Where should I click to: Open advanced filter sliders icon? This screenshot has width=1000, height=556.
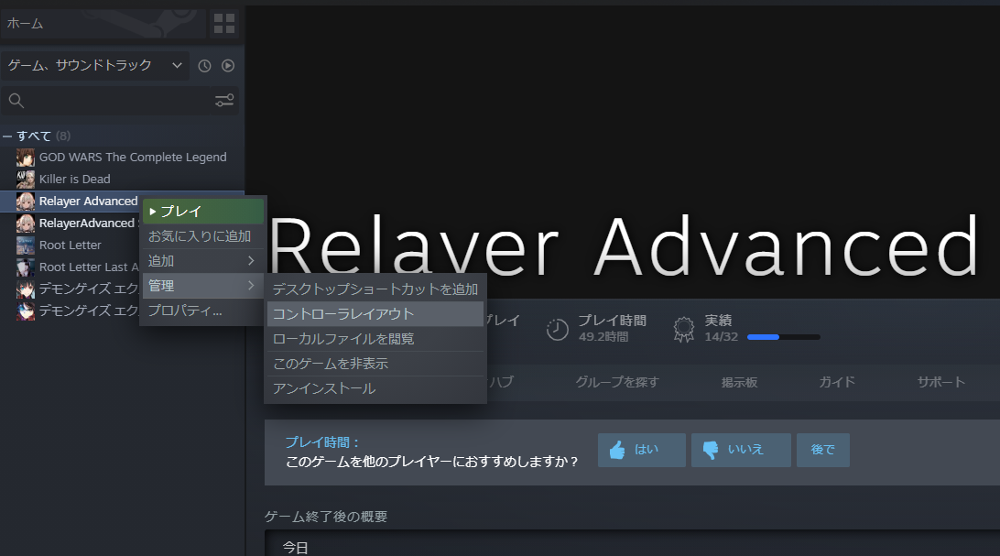coord(224,100)
